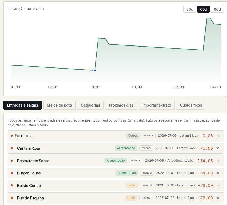This screenshot has height=205, width=227.
Task: Click the Cantina Rosa entry name
Action: click(29, 148)
